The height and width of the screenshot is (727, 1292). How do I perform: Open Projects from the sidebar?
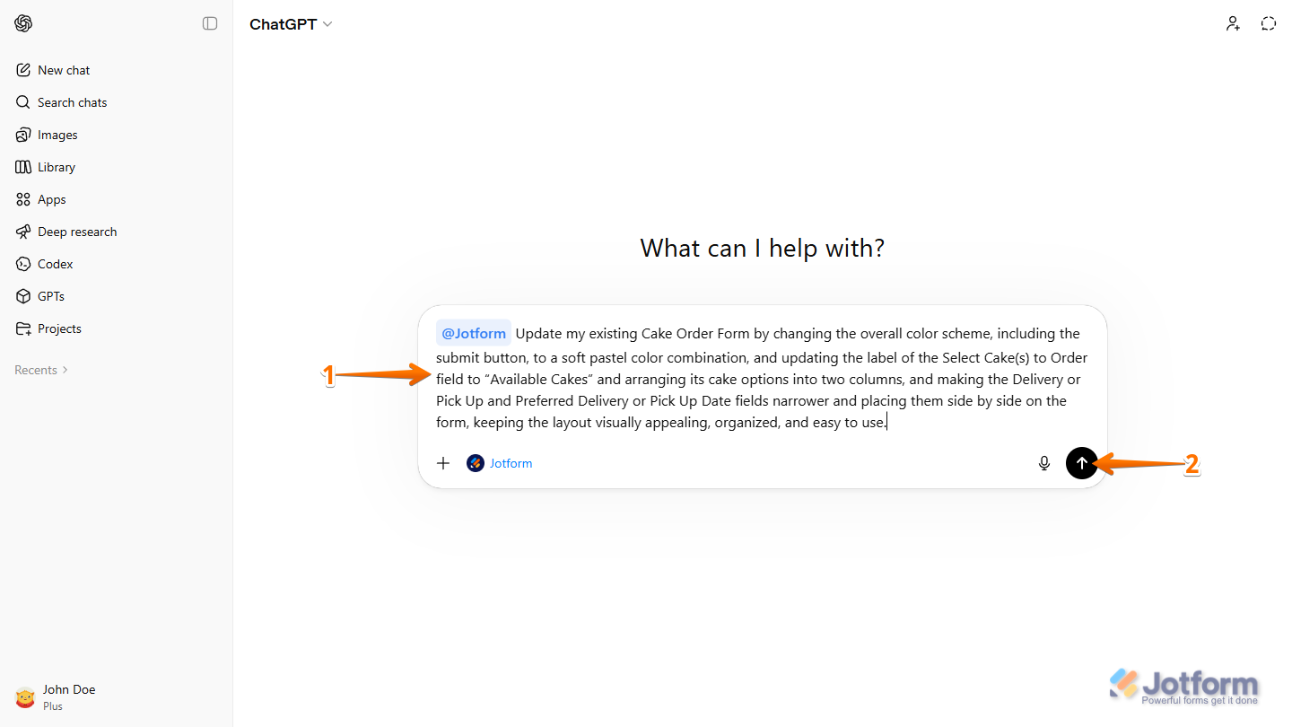116,328
